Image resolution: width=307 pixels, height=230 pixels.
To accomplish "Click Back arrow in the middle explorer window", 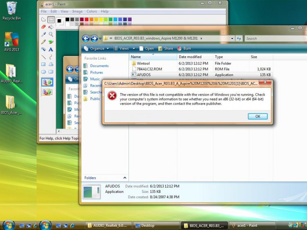I will coord(70,69).
